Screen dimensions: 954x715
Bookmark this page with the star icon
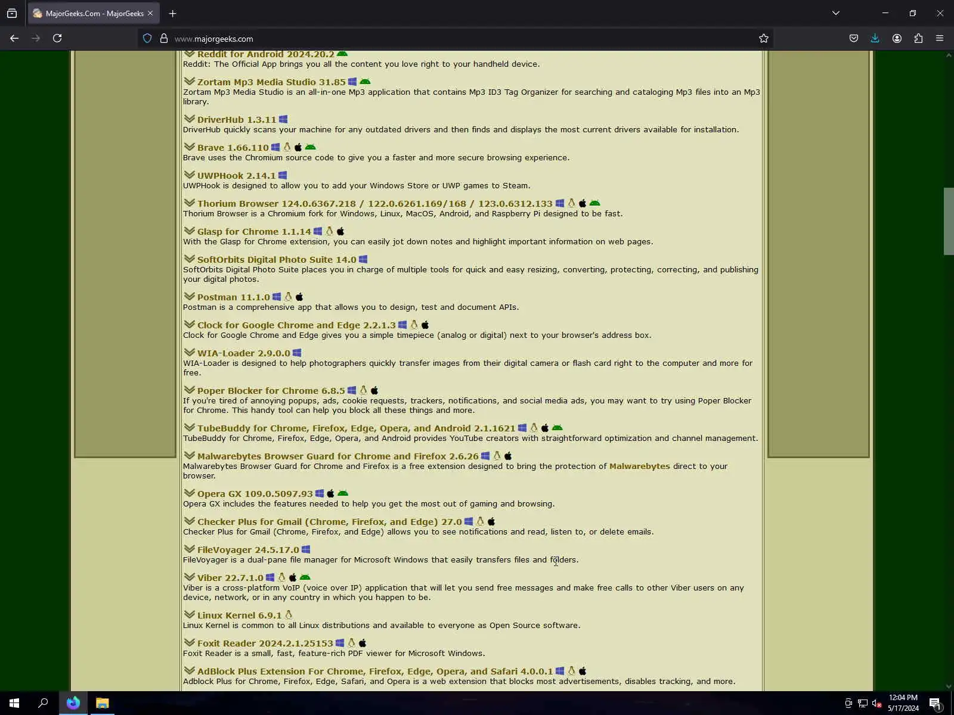pyautogui.click(x=764, y=38)
